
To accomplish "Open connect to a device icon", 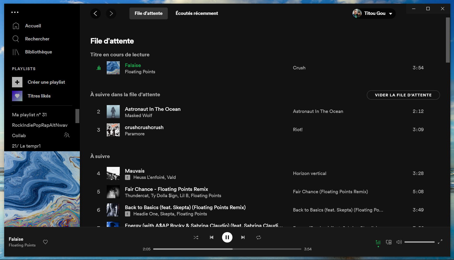I will (x=389, y=242).
